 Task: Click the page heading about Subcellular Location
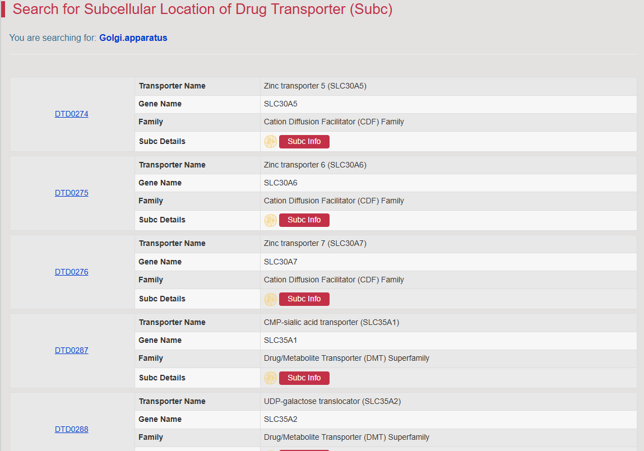point(202,9)
